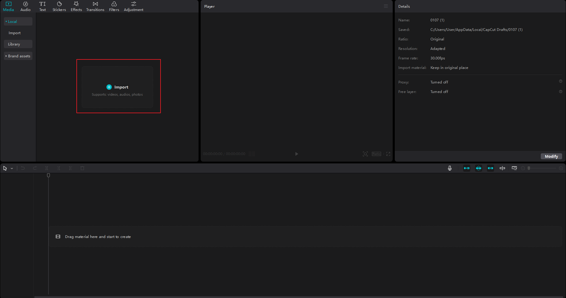Open the Ratio options in Player
This screenshot has height=298, width=566.
[x=376, y=154]
